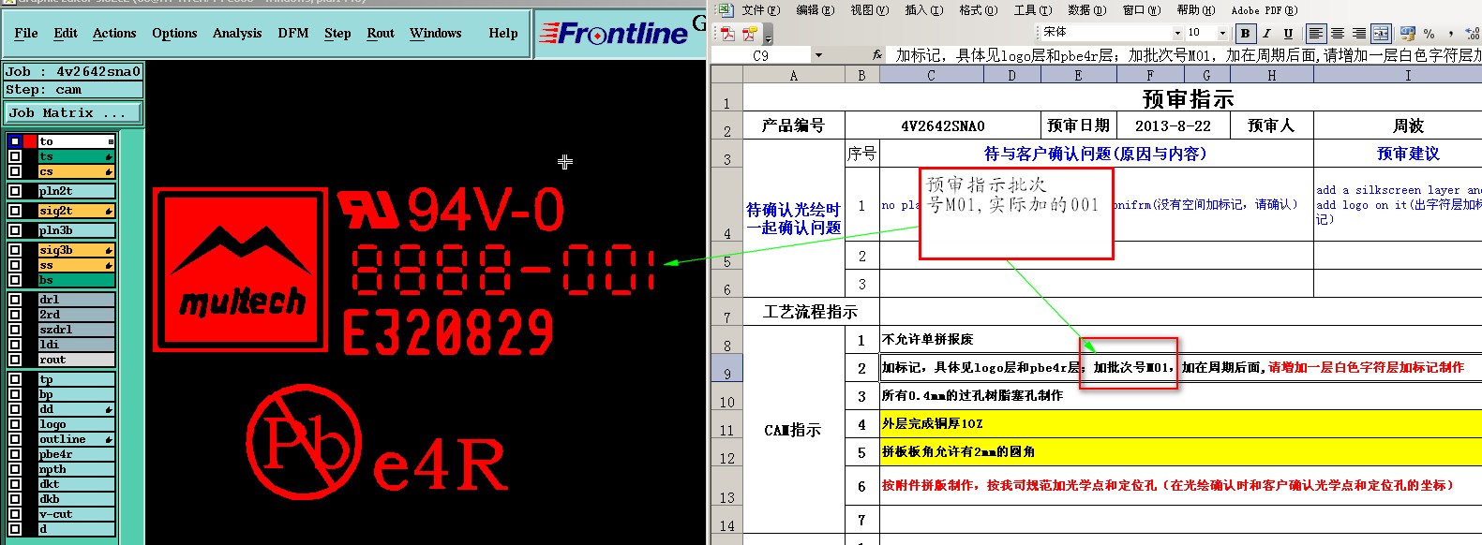Click the Frontline logo
Screen dimensions: 1482x545
[x=616, y=34]
